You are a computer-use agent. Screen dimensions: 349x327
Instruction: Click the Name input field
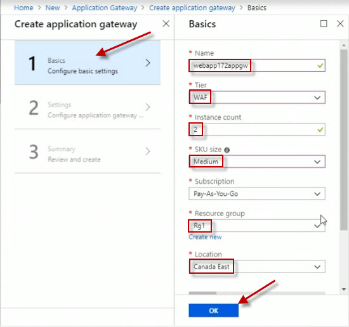click(257, 65)
